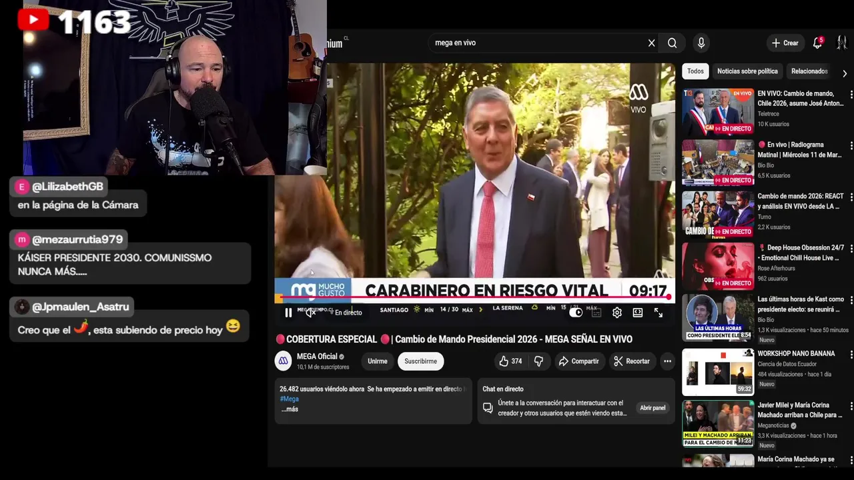Open the notifications bell
Image resolution: width=854 pixels, height=480 pixels.
tap(817, 43)
